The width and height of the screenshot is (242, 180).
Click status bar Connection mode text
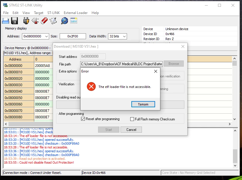[x=32, y=173]
